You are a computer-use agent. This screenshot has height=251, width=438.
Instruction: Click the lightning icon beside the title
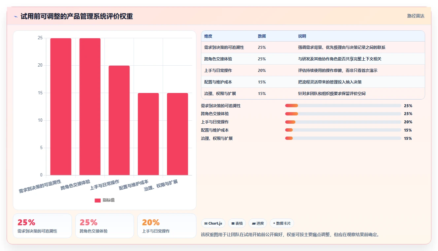(x=16, y=16)
